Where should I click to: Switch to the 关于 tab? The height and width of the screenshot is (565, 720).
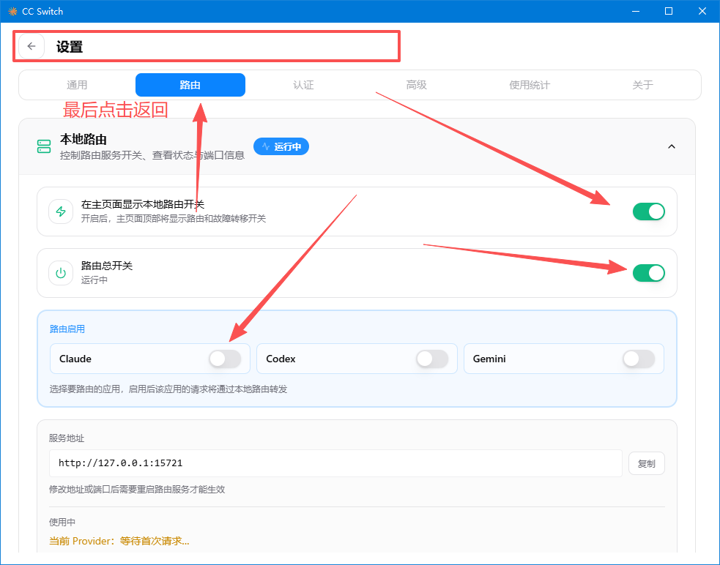(x=643, y=85)
